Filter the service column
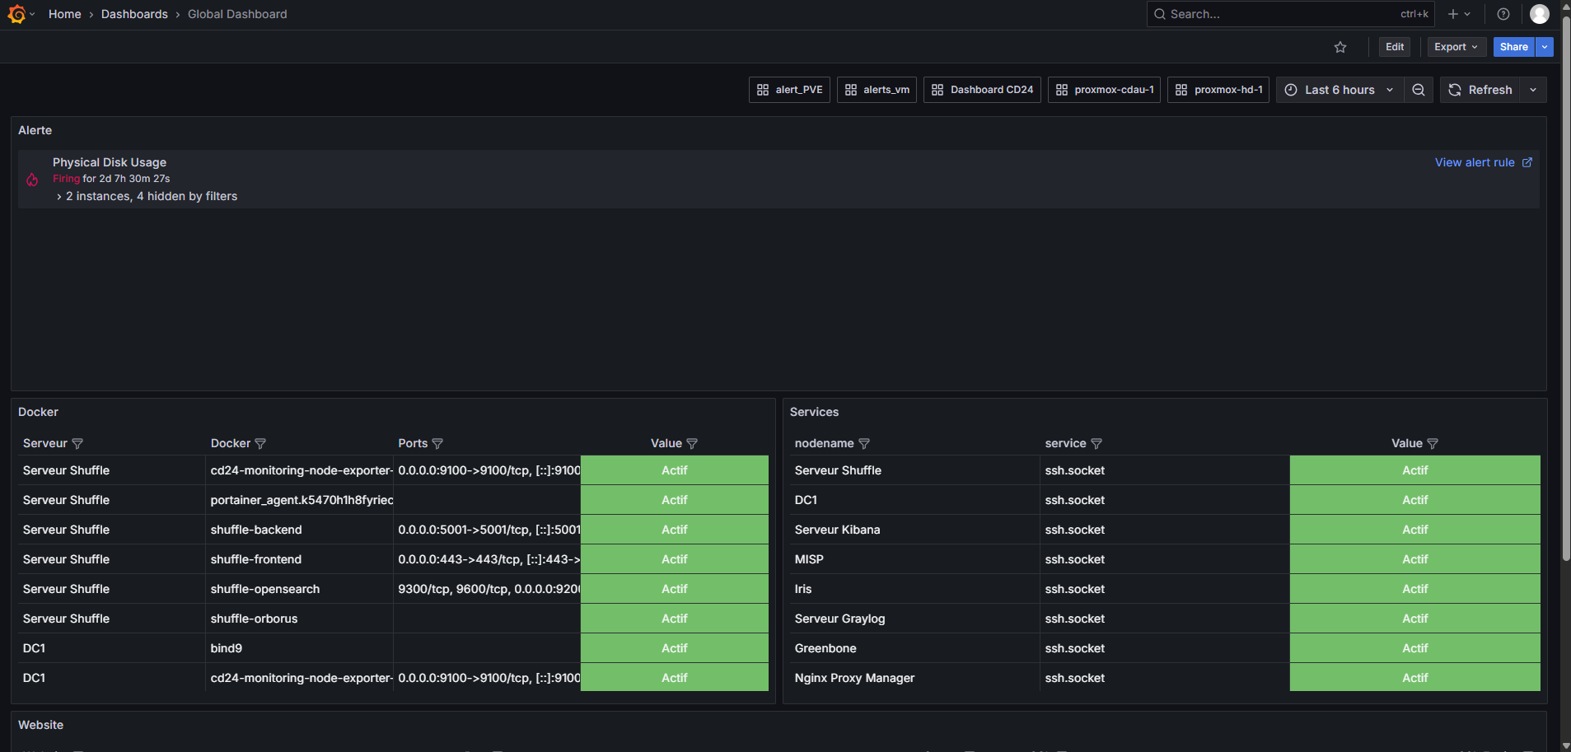 tap(1096, 443)
